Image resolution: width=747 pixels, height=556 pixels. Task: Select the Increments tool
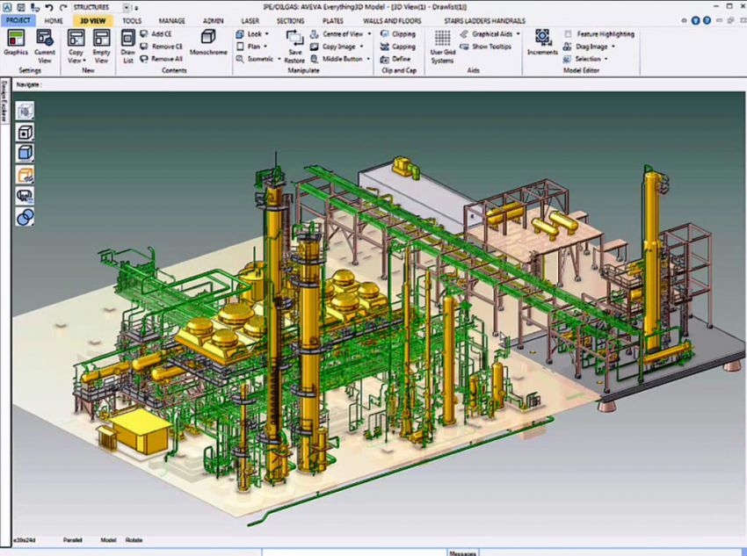click(x=542, y=41)
